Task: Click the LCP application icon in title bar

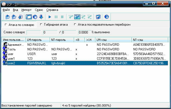Action: point(4,4)
